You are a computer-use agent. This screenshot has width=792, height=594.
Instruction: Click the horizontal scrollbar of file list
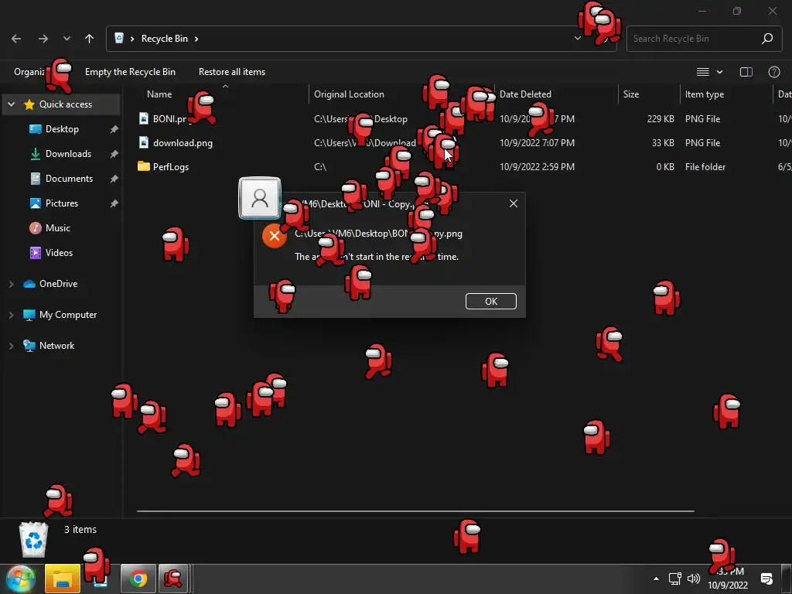(415, 511)
